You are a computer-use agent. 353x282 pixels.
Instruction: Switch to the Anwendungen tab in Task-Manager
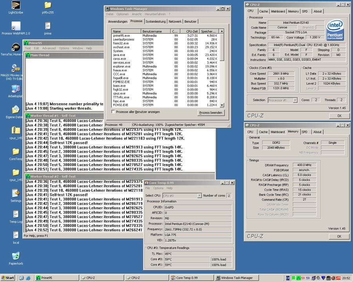118,22
